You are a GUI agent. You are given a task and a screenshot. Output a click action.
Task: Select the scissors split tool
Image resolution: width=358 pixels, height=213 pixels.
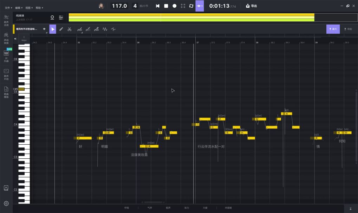pos(70,29)
